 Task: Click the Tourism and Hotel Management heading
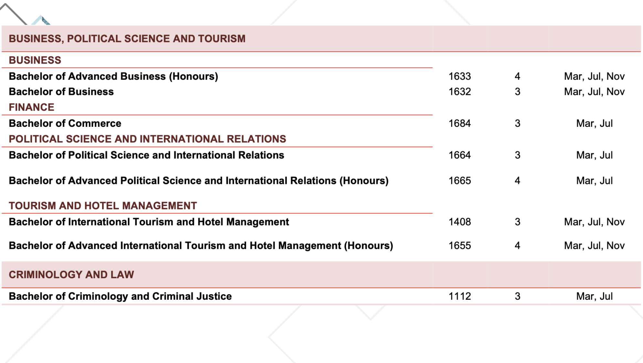pyautogui.click(x=103, y=206)
